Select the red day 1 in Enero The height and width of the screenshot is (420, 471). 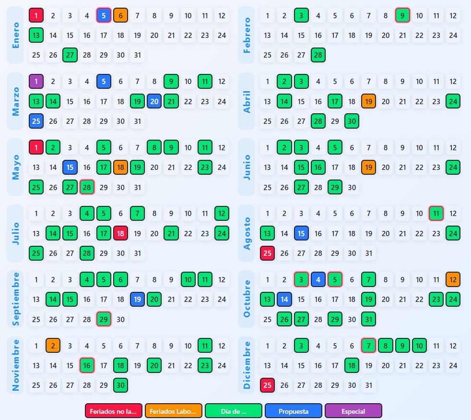(36, 15)
